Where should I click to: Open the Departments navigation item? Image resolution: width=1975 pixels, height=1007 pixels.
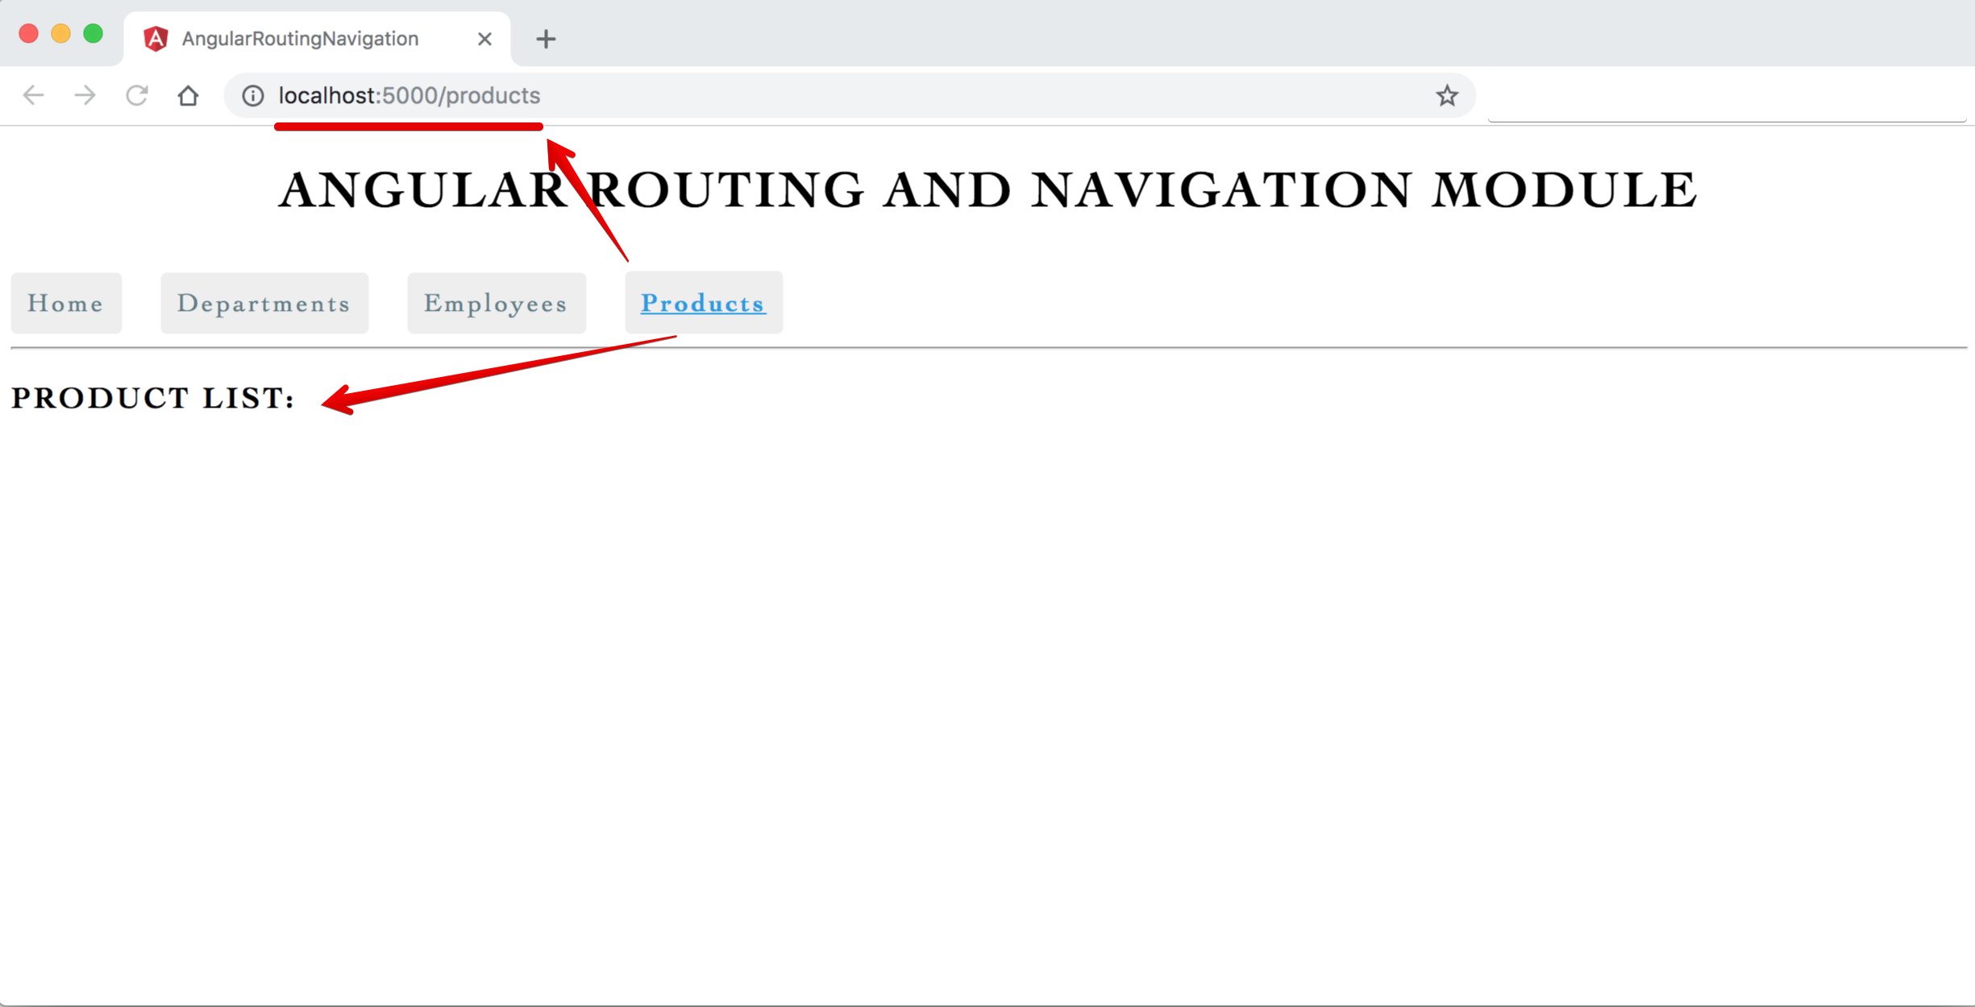pyautogui.click(x=264, y=303)
